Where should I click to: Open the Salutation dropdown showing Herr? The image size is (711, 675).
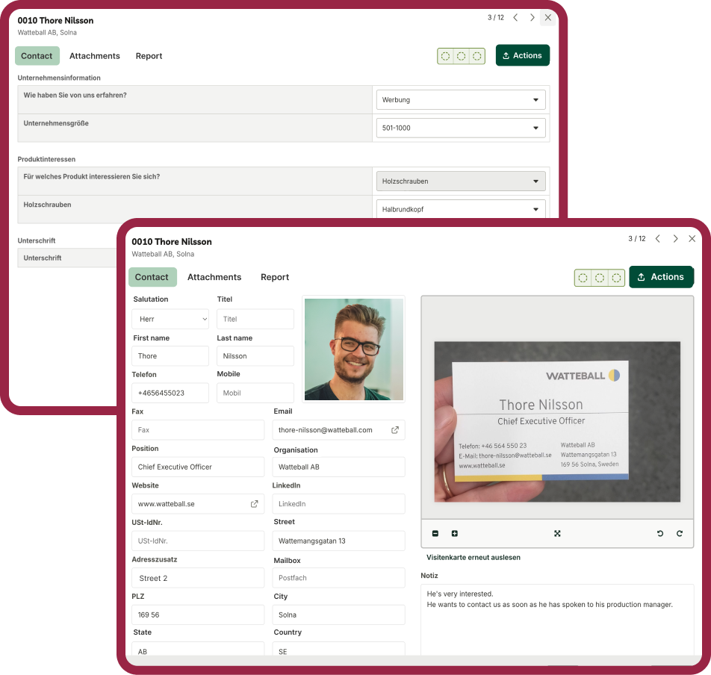pos(170,319)
